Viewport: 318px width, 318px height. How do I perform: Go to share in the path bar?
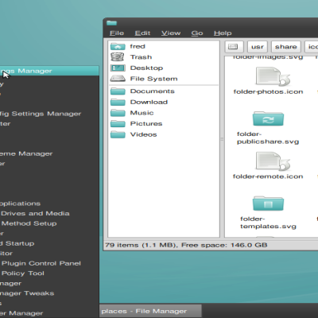pos(285,47)
